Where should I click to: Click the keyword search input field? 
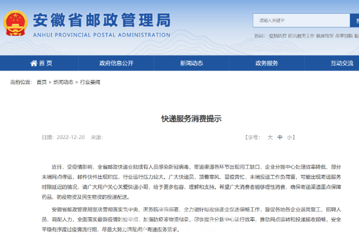(x=302, y=20)
